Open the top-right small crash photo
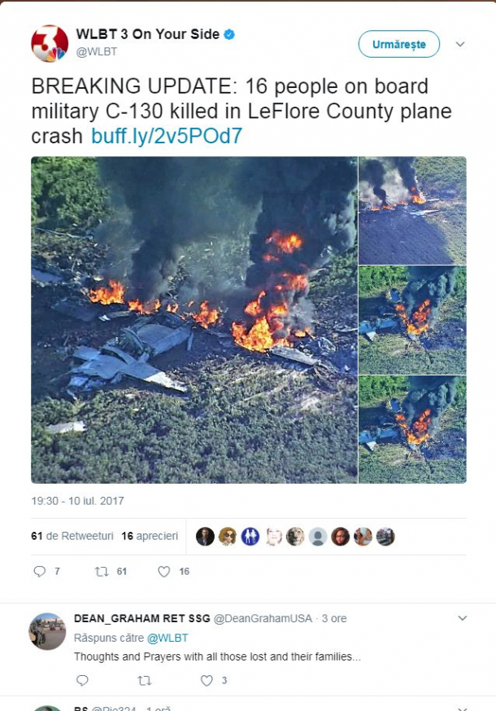The width and height of the screenshot is (496, 711). coord(412,210)
